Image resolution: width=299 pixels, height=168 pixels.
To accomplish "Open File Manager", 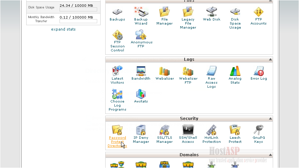I will 164,12.
